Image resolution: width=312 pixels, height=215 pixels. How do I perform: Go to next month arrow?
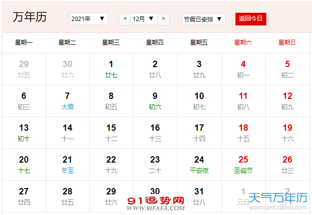pyautogui.click(x=163, y=19)
